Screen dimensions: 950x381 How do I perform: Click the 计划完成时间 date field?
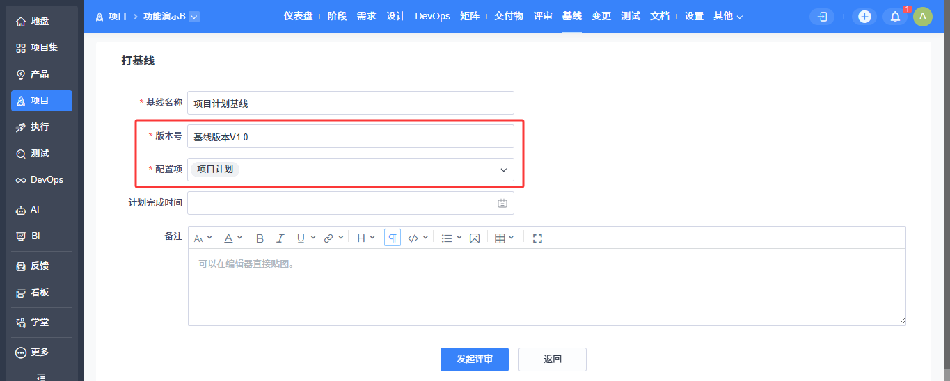tap(351, 203)
